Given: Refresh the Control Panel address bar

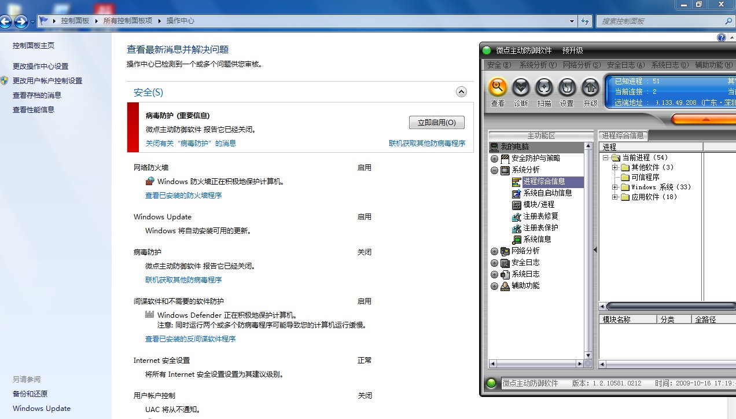Looking at the screenshot, I should coord(586,21).
